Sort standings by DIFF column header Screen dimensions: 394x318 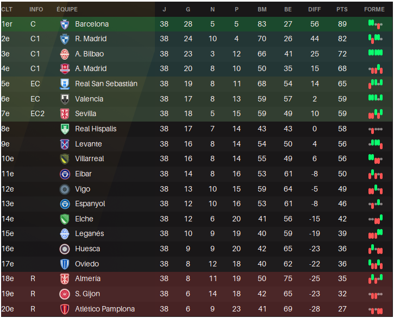pos(314,9)
